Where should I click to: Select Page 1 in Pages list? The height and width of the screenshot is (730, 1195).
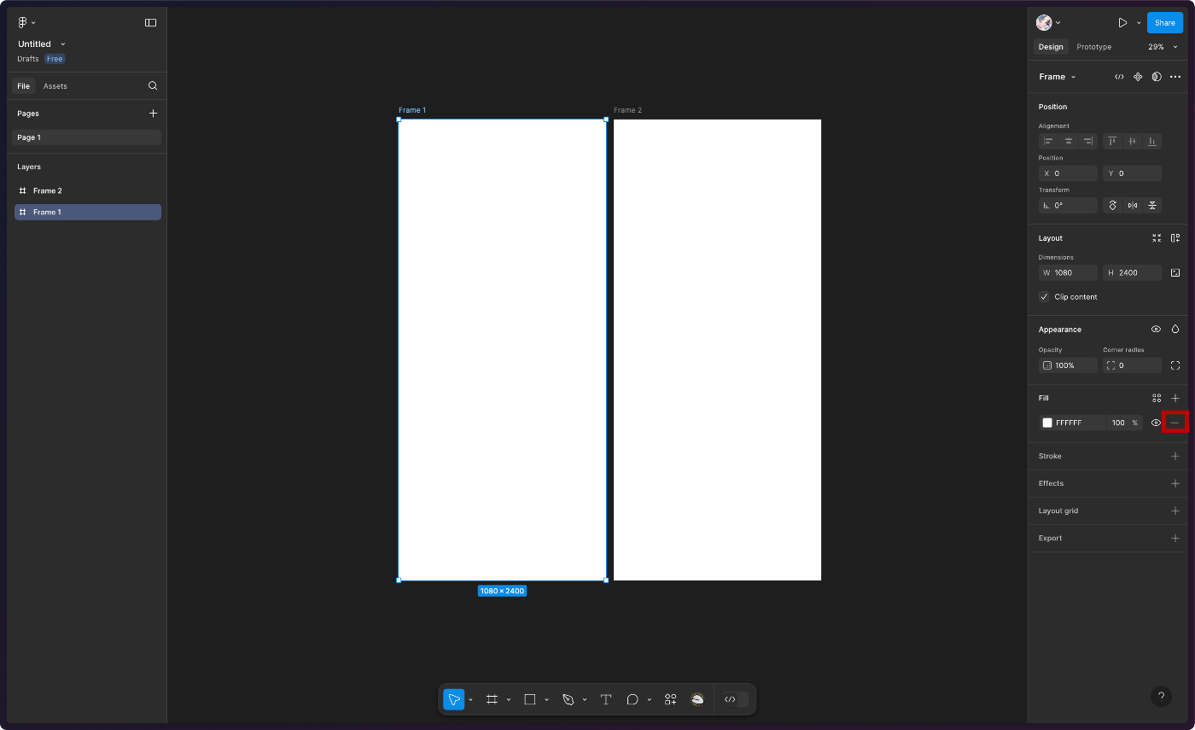point(87,137)
